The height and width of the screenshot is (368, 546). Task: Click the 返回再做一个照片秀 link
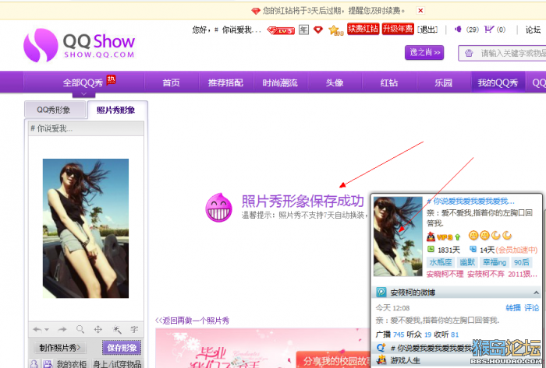click(x=192, y=321)
